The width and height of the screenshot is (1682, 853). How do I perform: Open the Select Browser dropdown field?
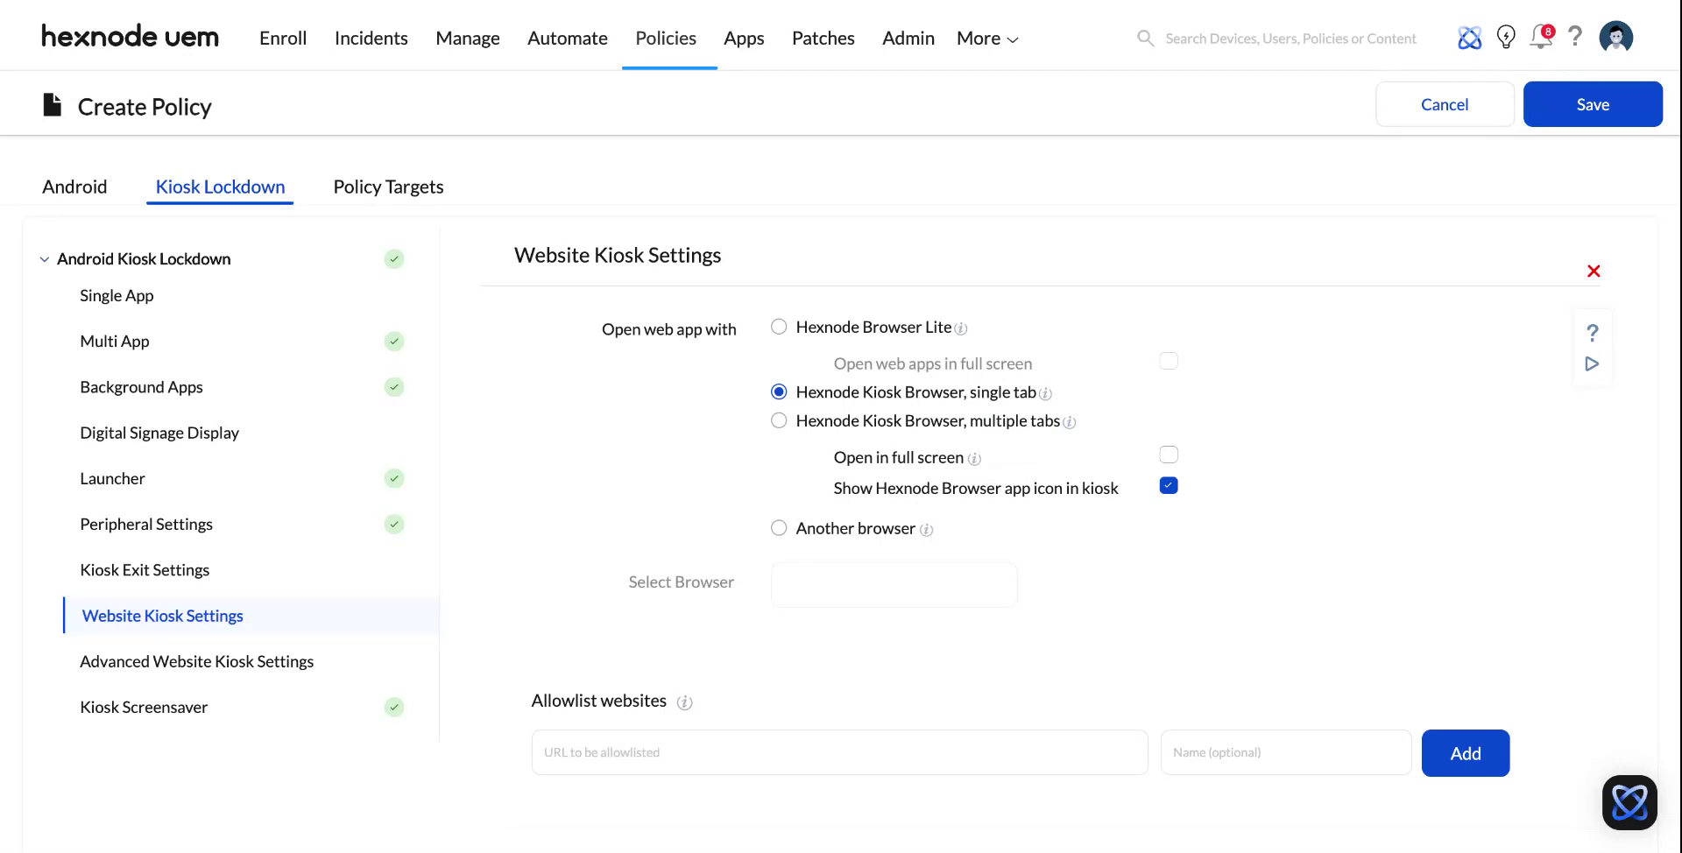pos(894,584)
